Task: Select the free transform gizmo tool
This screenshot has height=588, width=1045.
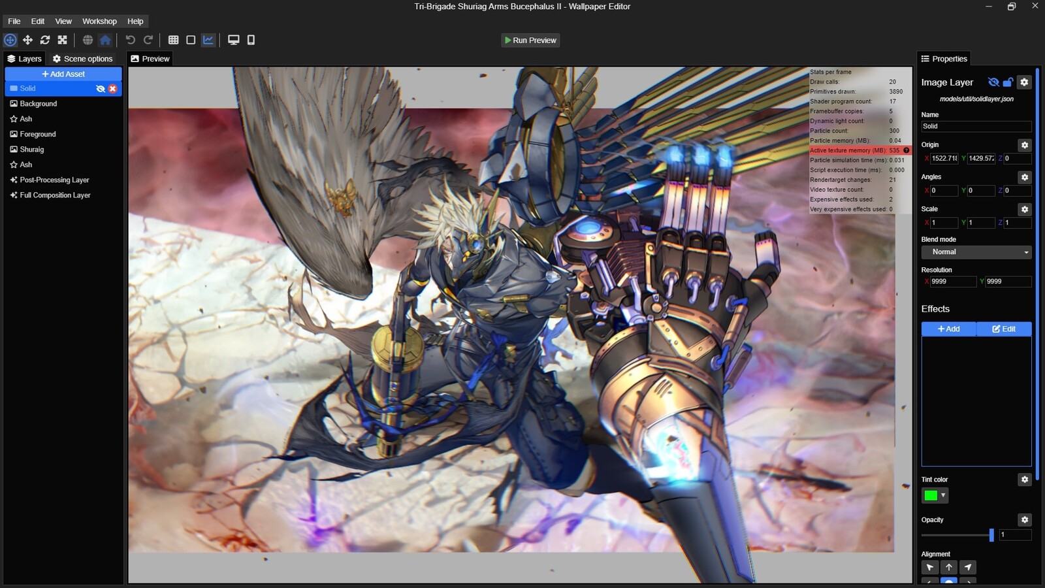Action: click(x=10, y=40)
